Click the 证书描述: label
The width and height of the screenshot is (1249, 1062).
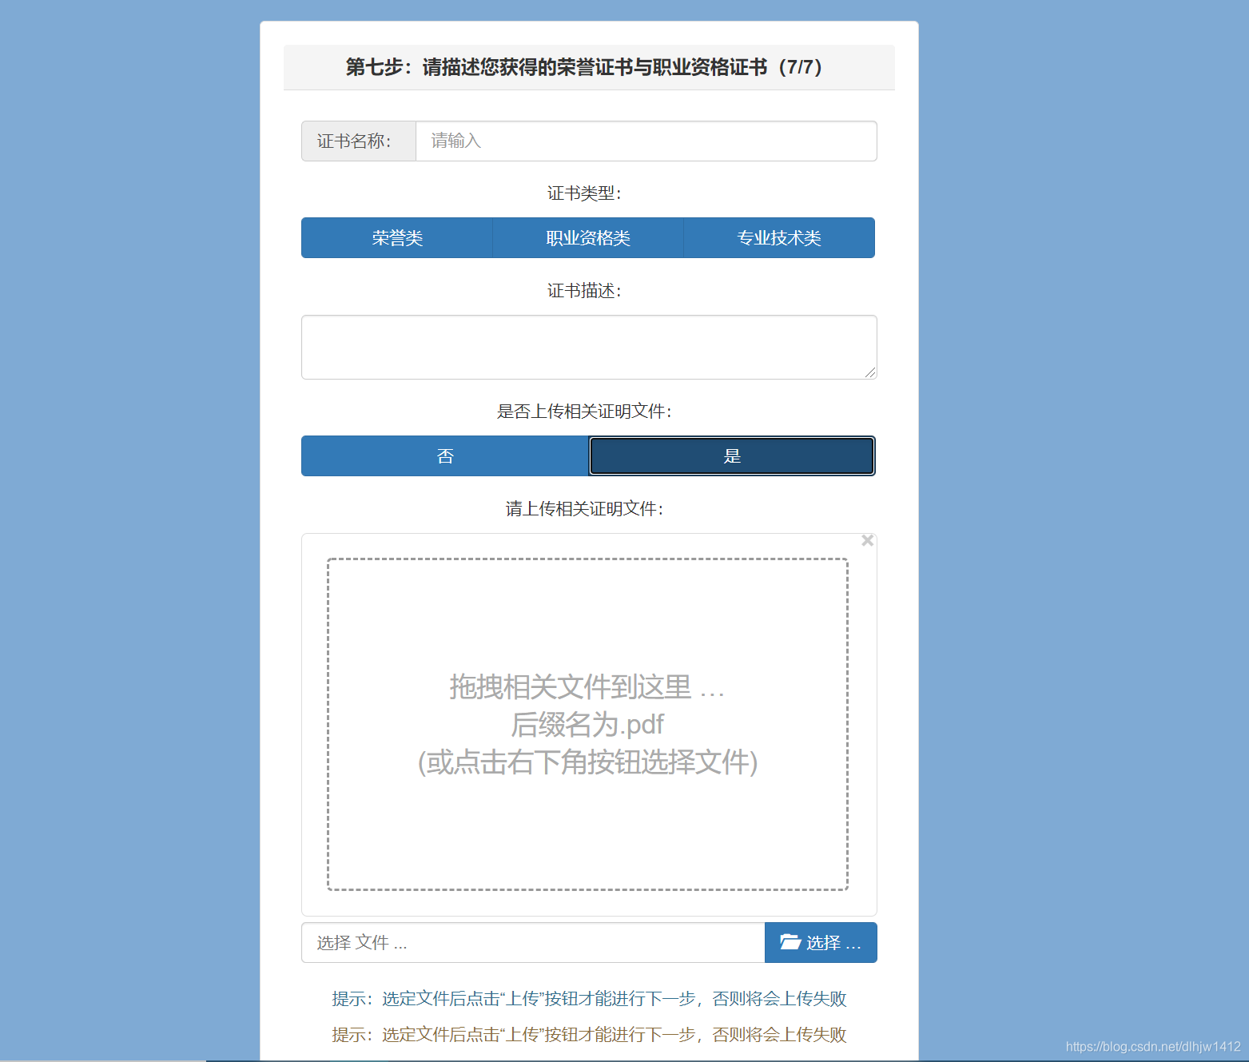pos(584,291)
